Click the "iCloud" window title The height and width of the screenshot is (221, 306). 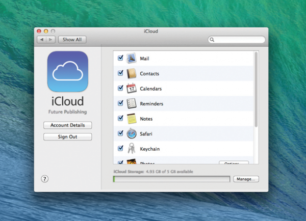click(151, 31)
